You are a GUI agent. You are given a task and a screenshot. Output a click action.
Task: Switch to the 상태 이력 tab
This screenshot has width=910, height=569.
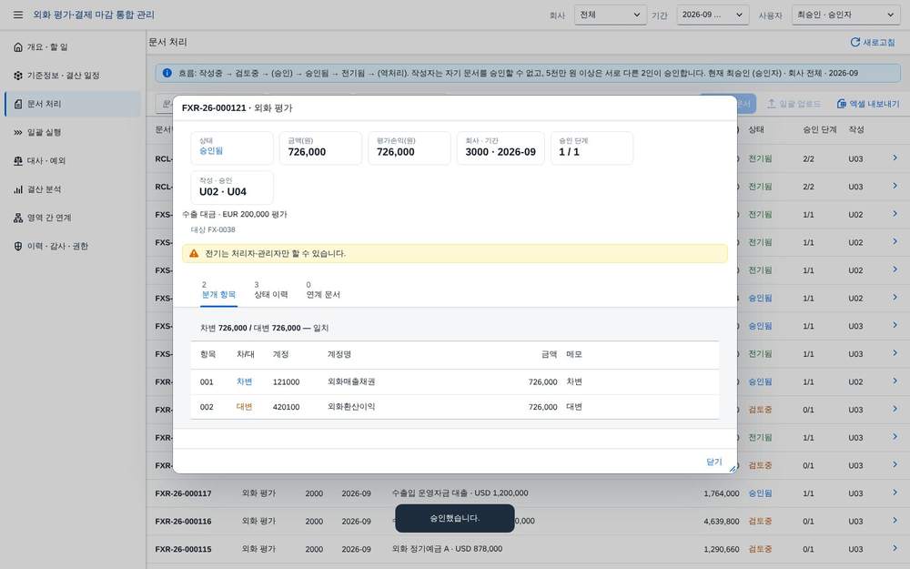point(271,290)
